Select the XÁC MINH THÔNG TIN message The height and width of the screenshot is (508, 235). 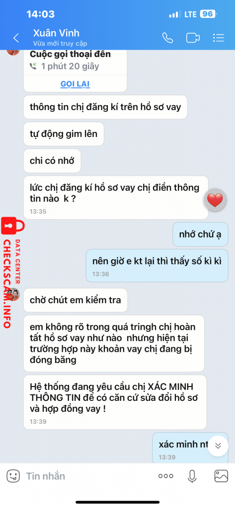pos(115,402)
